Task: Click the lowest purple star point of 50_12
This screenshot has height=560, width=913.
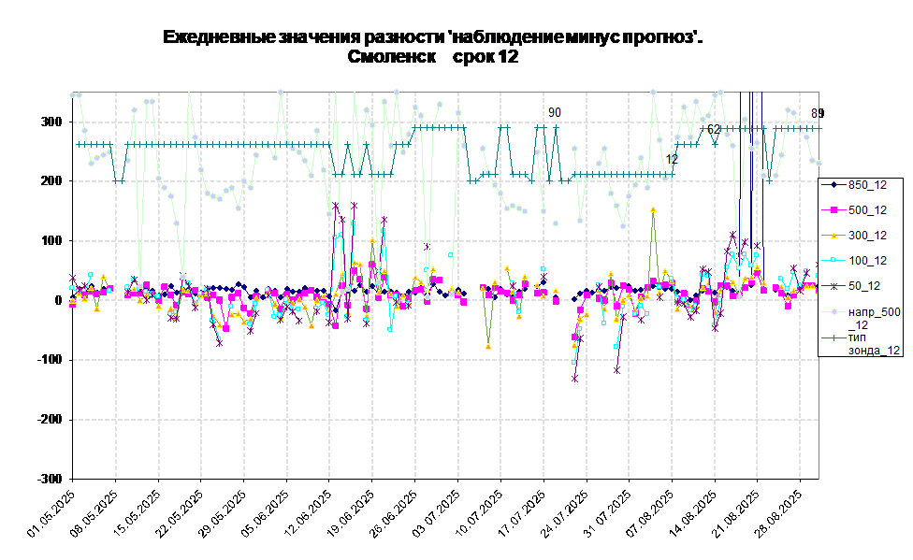Action: click(x=574, y=379)
